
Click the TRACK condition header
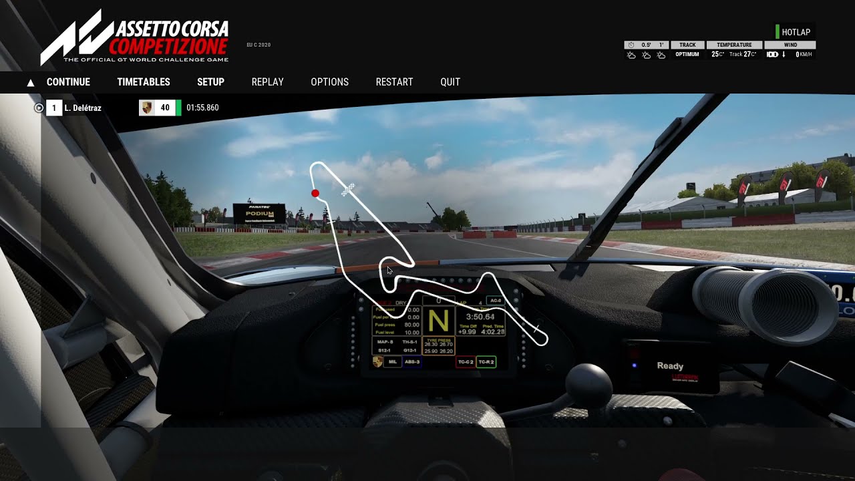click(687, 45)
